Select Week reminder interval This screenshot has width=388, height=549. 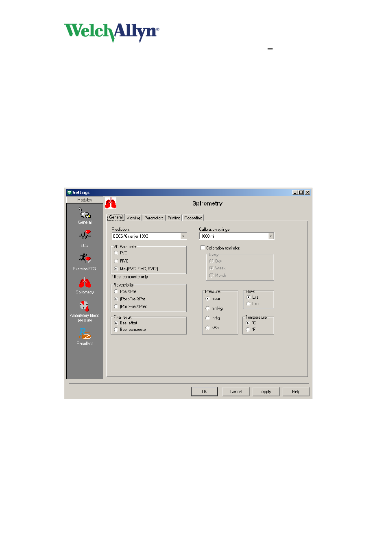click(x=211, y=268)
